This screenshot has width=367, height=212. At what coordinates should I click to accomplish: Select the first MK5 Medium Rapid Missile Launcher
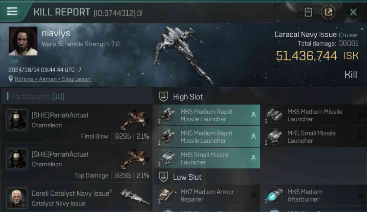(x=207, y=115)
